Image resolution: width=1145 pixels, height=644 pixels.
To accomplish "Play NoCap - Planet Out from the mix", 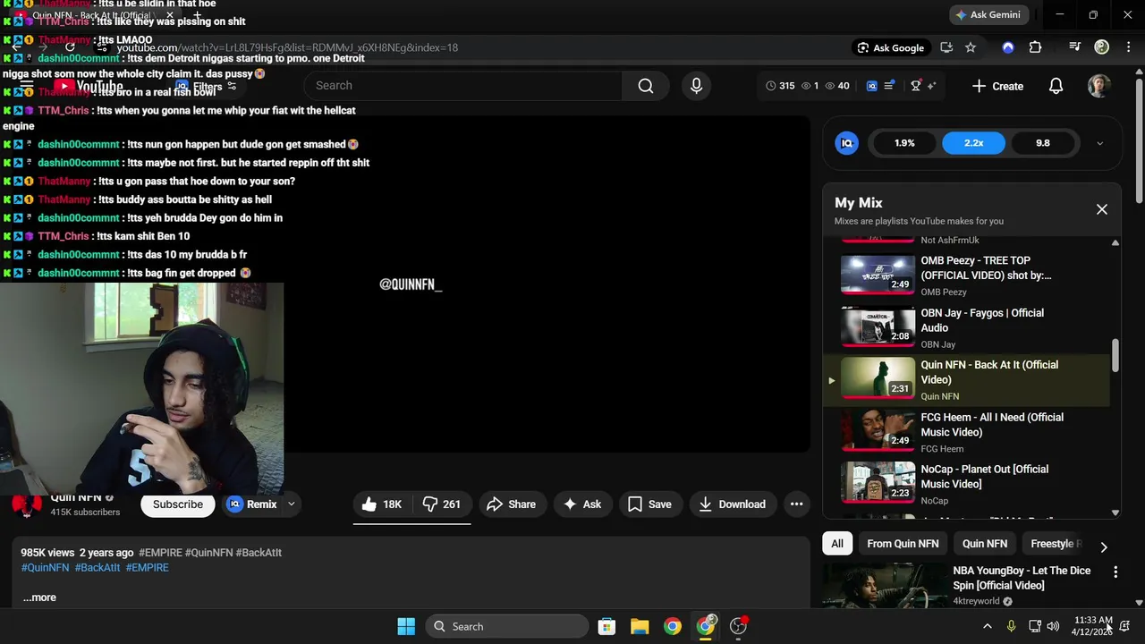I will click(966, 484).
